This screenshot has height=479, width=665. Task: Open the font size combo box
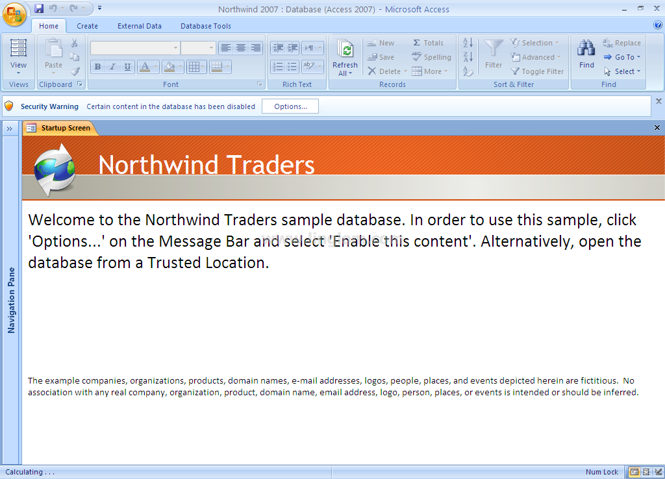coord(198,48)
